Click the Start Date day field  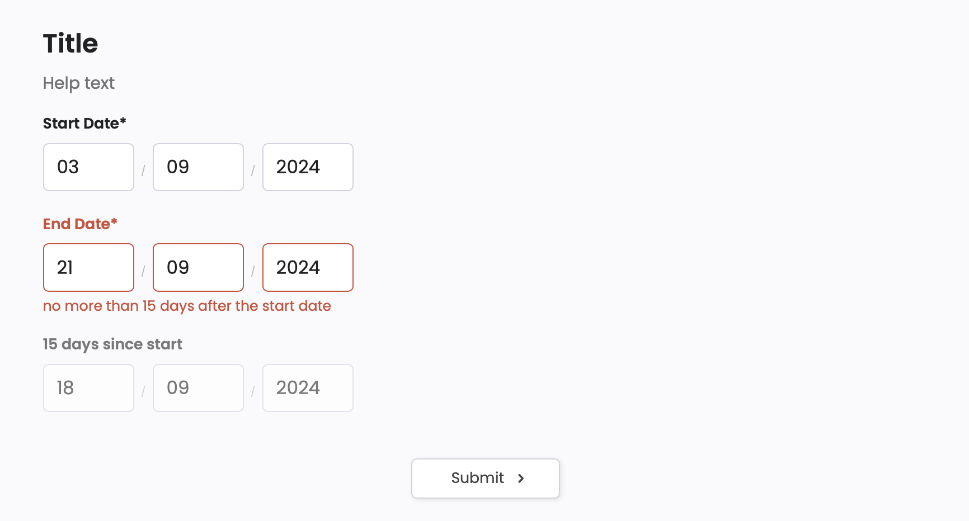[88, 167]
